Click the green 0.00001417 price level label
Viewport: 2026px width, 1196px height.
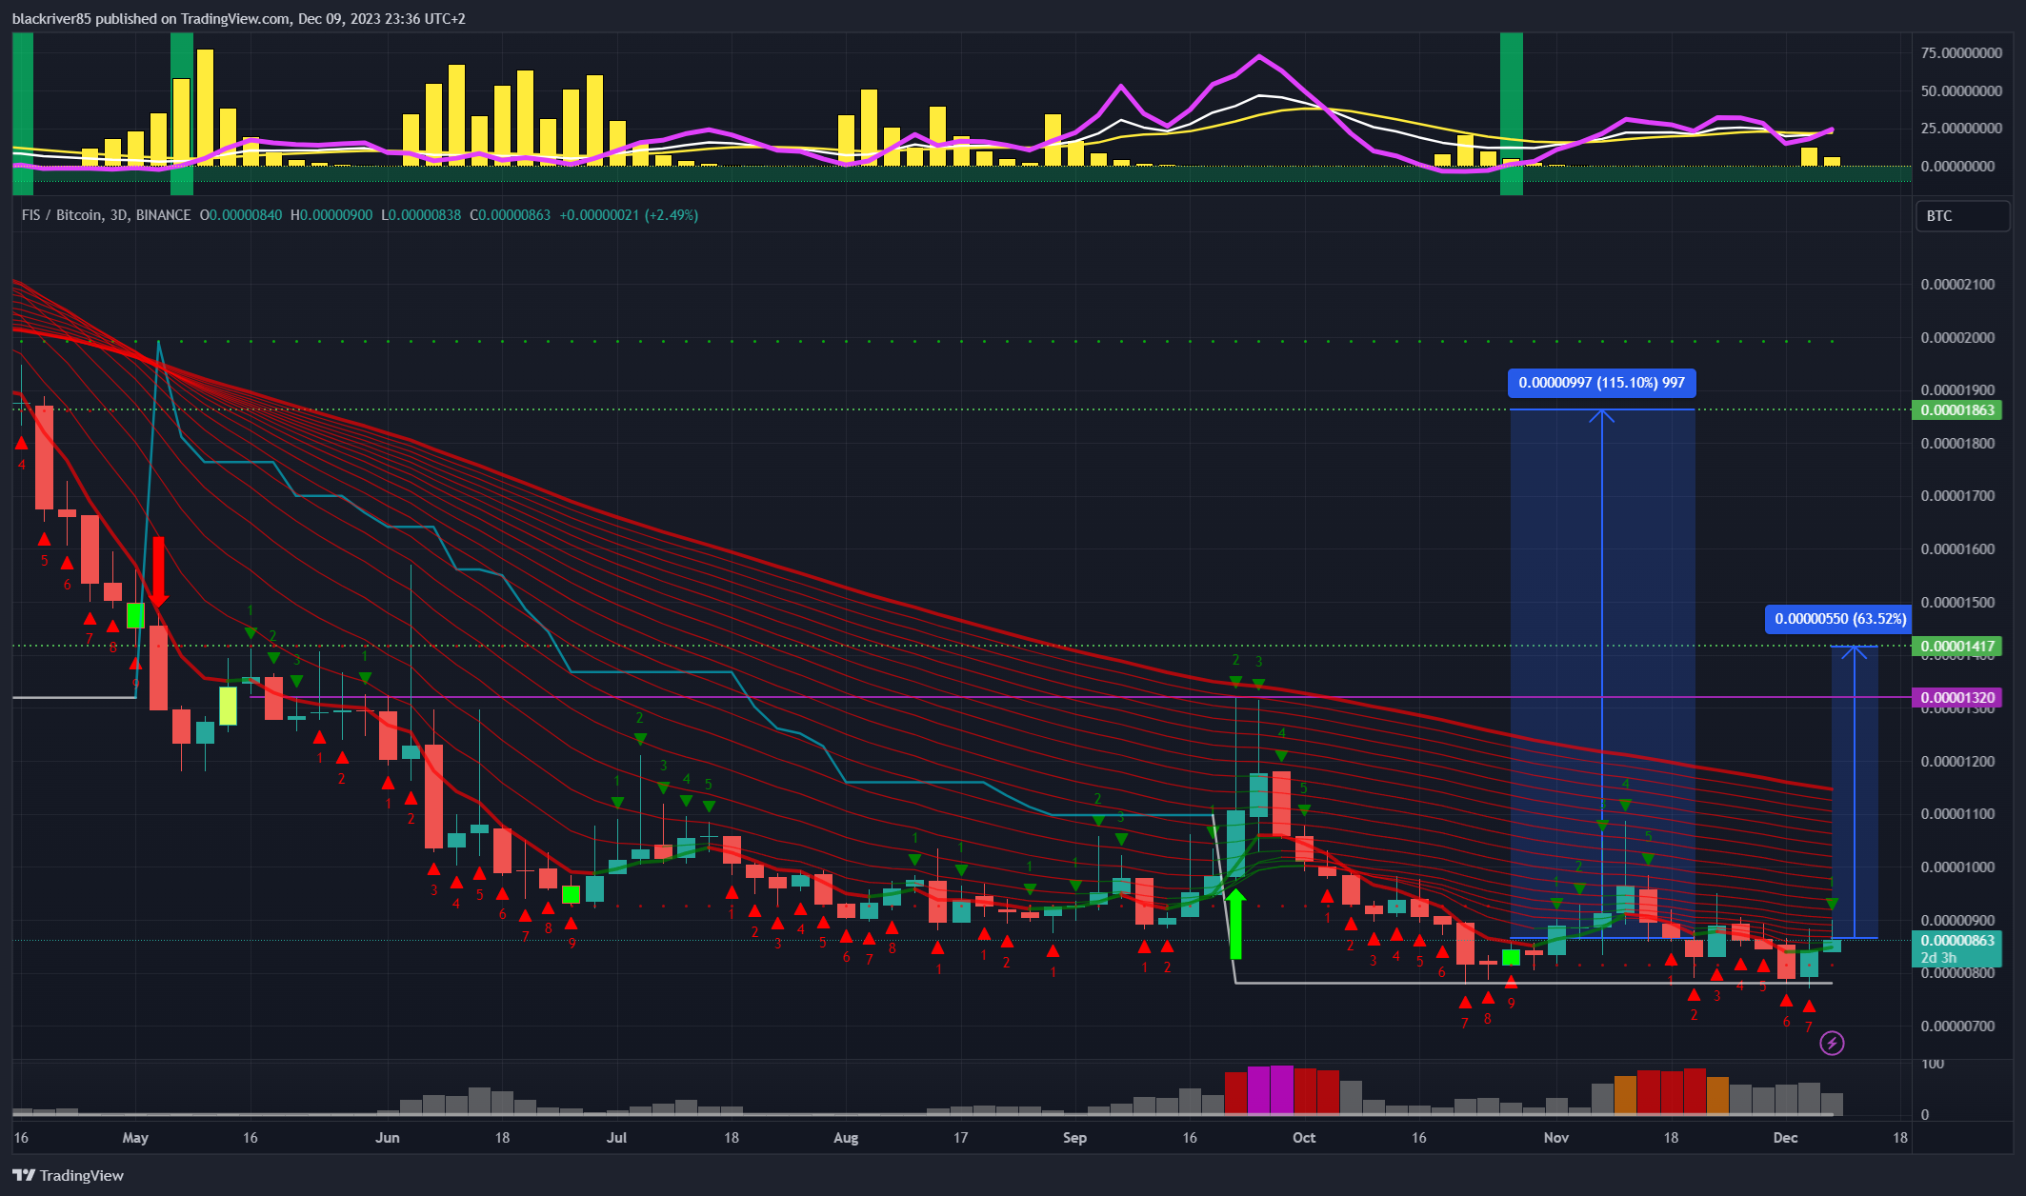pos(1956,647)
